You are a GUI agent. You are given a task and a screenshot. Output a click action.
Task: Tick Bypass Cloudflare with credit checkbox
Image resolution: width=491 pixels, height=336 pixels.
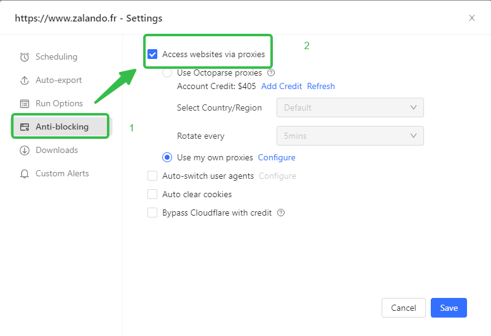(x=152, y=213)
